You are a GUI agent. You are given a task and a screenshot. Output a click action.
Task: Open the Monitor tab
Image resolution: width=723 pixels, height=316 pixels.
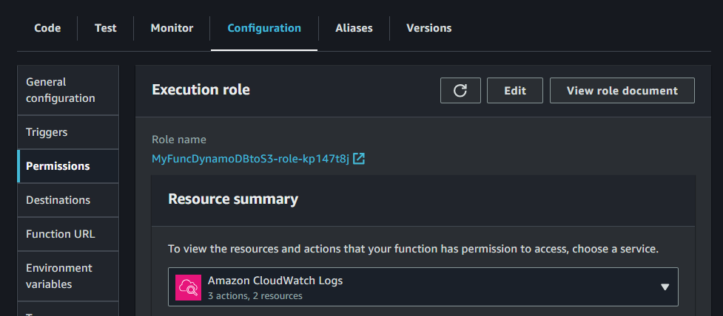click(x=172, y=28)
